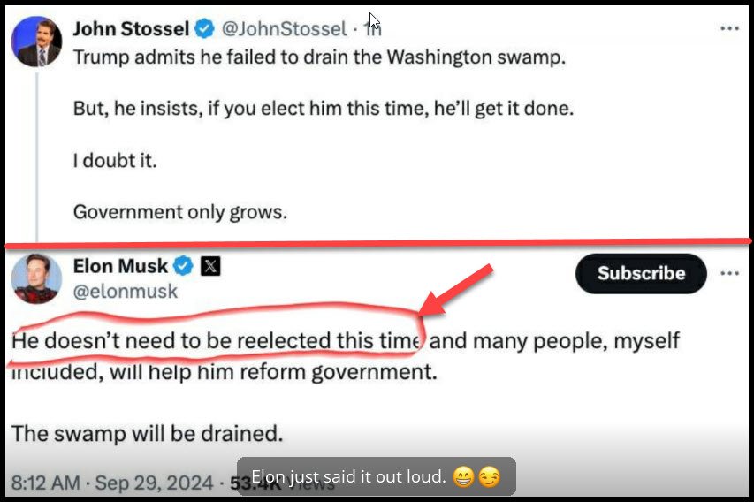The width and height of the screenshot is (754, 502).
Task: Click the John Stossel display name
Action: pyautogui.click(x=131, y=28)
